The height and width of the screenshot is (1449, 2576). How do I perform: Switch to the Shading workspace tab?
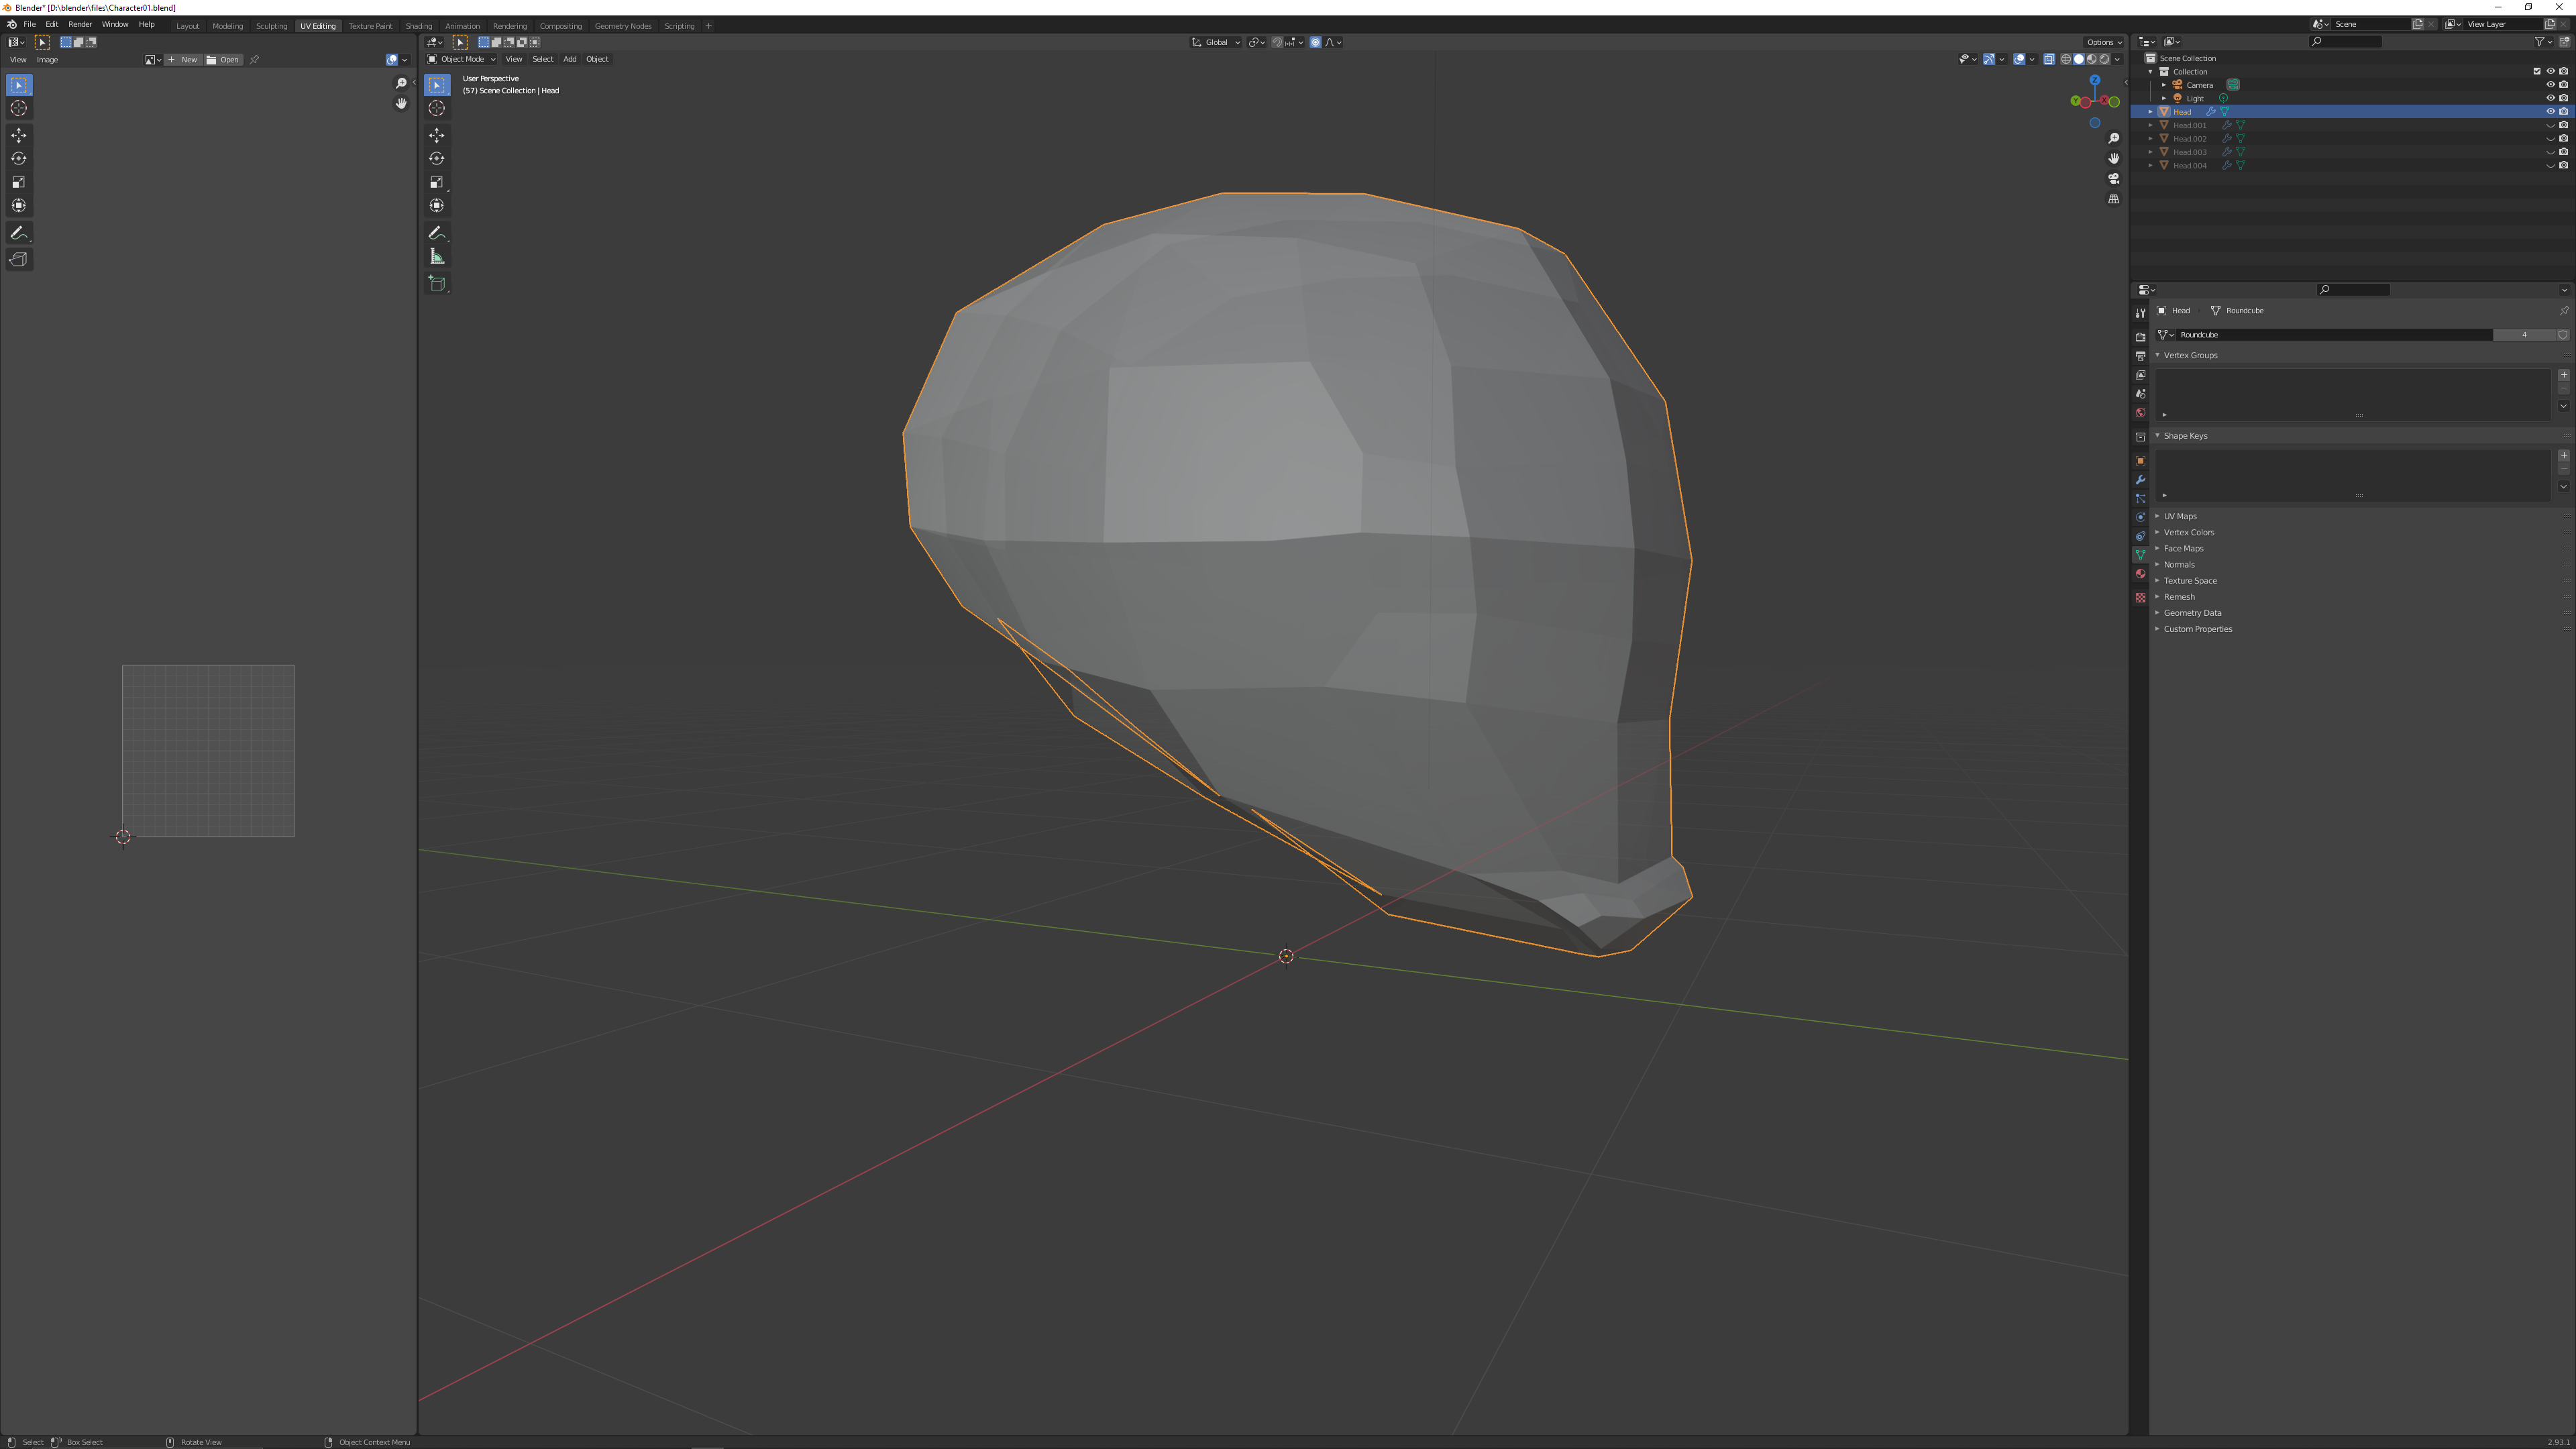pos(419,26)
